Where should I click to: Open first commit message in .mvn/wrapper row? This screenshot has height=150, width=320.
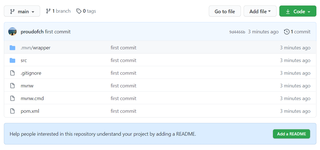coord(123,48)
